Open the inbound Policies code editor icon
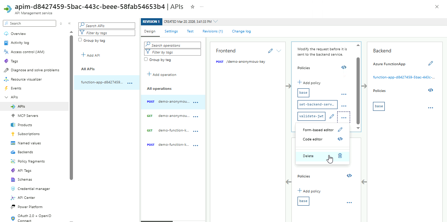The height and width of the screenshot is (222, 447). 344,67
